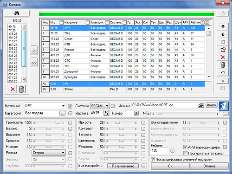Viewport: 232px width, 174px height.
Task: Toggle checkbox beside Яркость slider
Action: [x=143, y=122]
